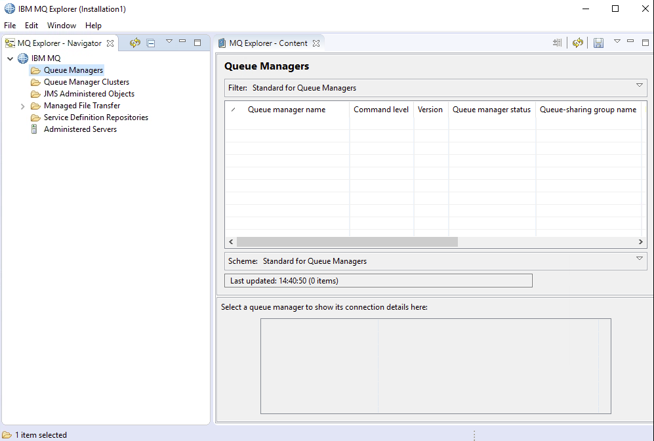This screenshot has width=654, height=441.
Task: Click the JMS Administered Objects folder icon
Action: pos(35,94)
